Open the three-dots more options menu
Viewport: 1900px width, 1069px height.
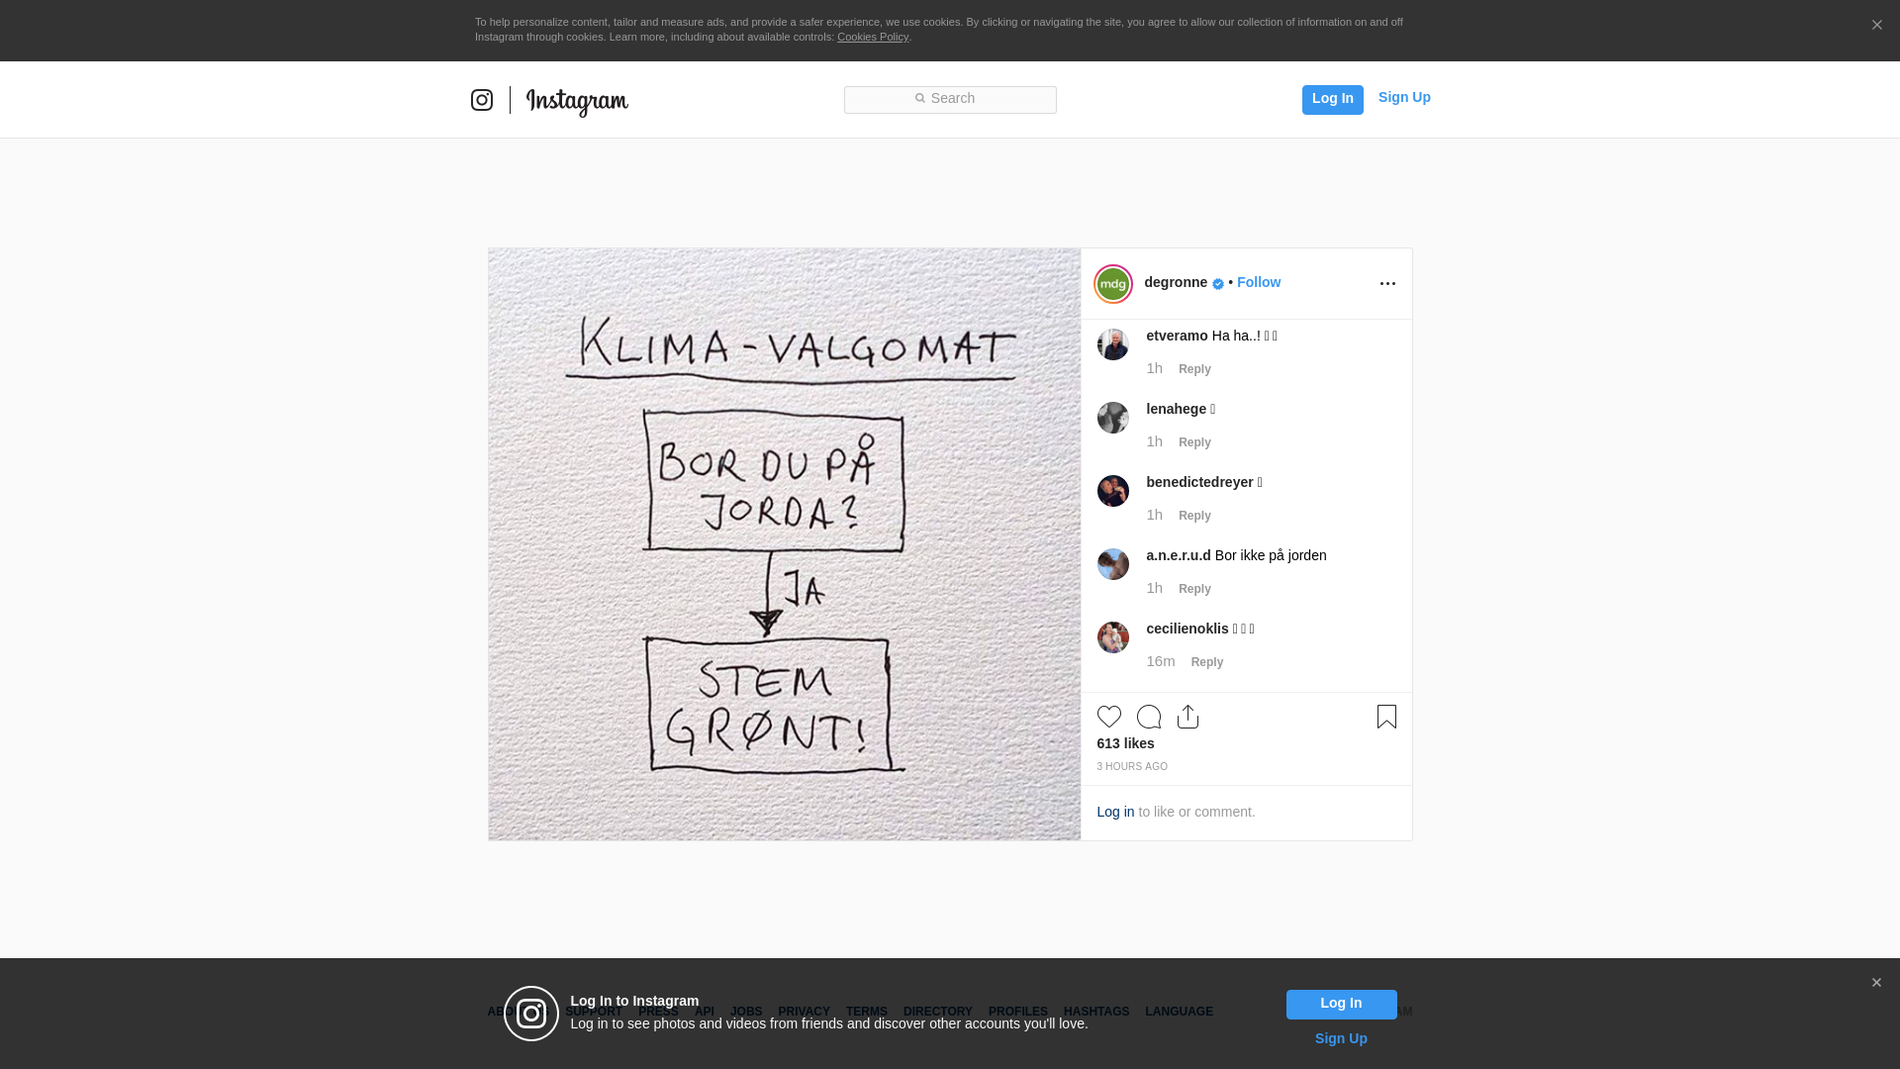click(1387, 284)
